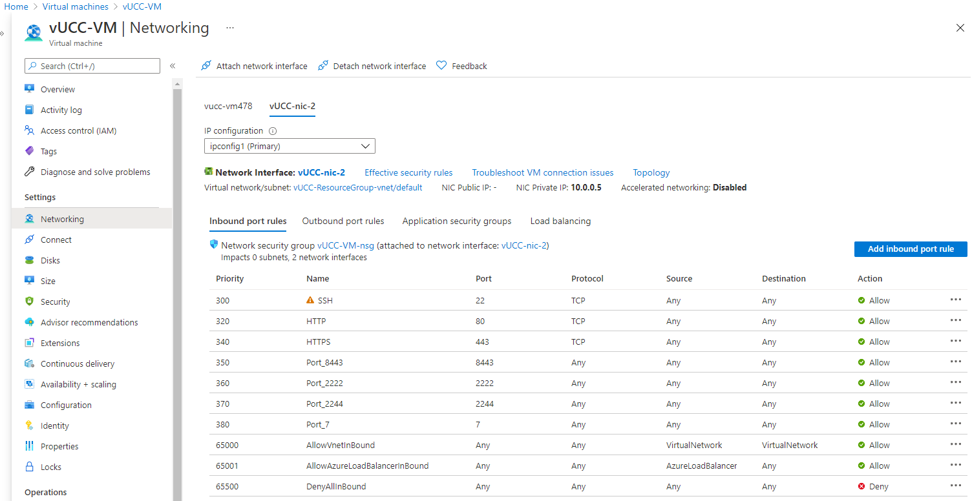Open the Connect icon in sidebar
Viewport: 972px width, 501px height.
coord(29,240)
